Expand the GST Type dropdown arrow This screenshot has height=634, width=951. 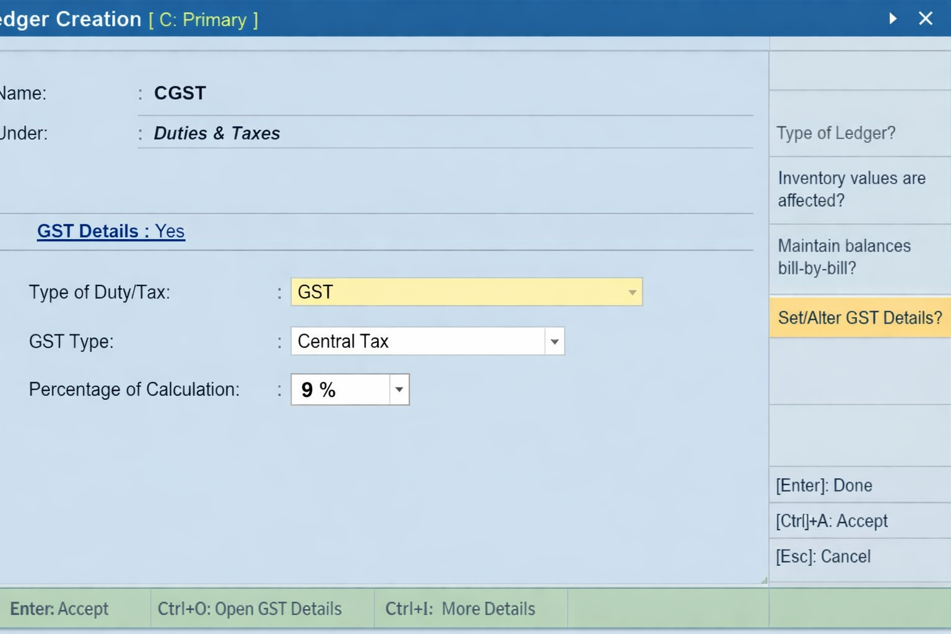[554, 341]
